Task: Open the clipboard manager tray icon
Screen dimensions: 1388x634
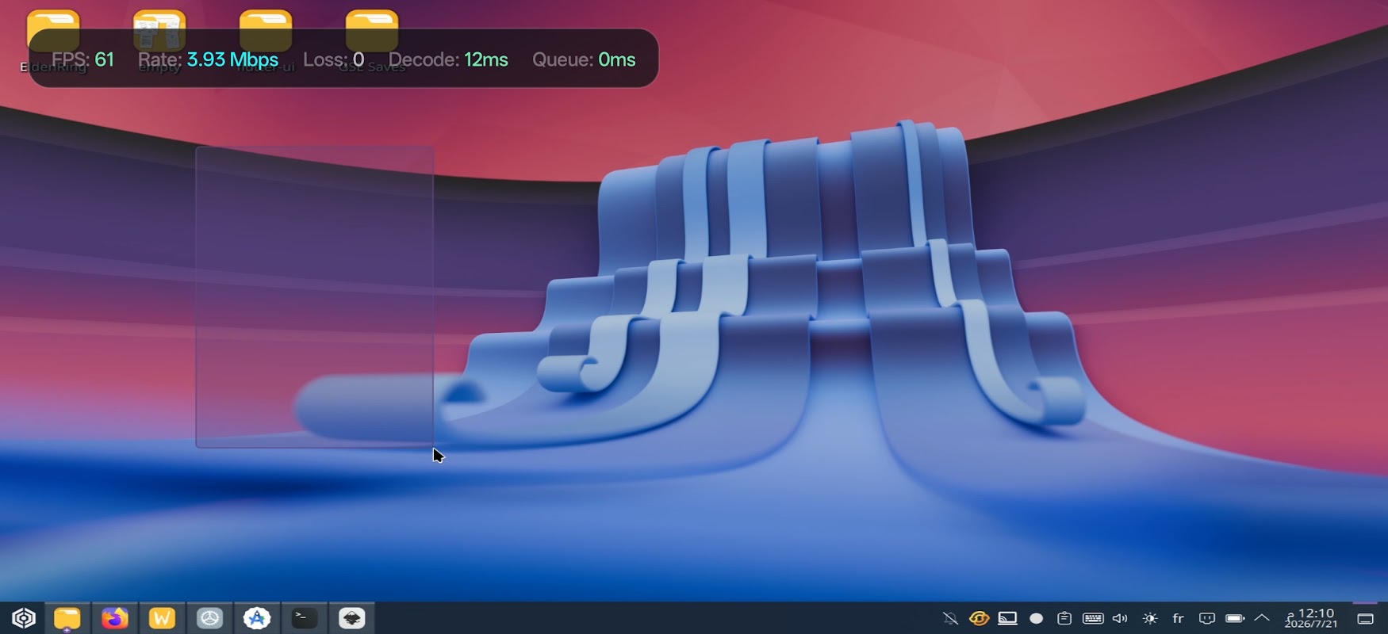Action: pyautogui.click(x=1064, y=618)
